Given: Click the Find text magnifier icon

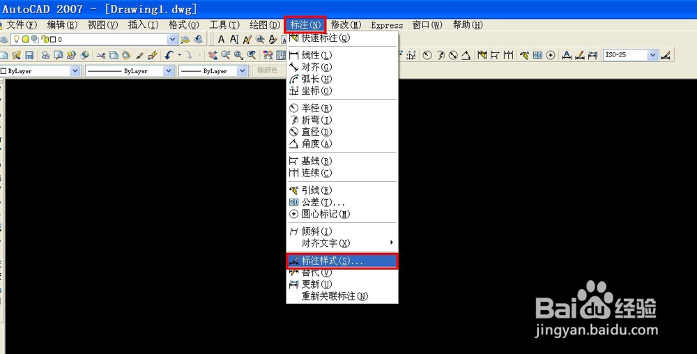Looking at the screenshot, I should 260,39.
